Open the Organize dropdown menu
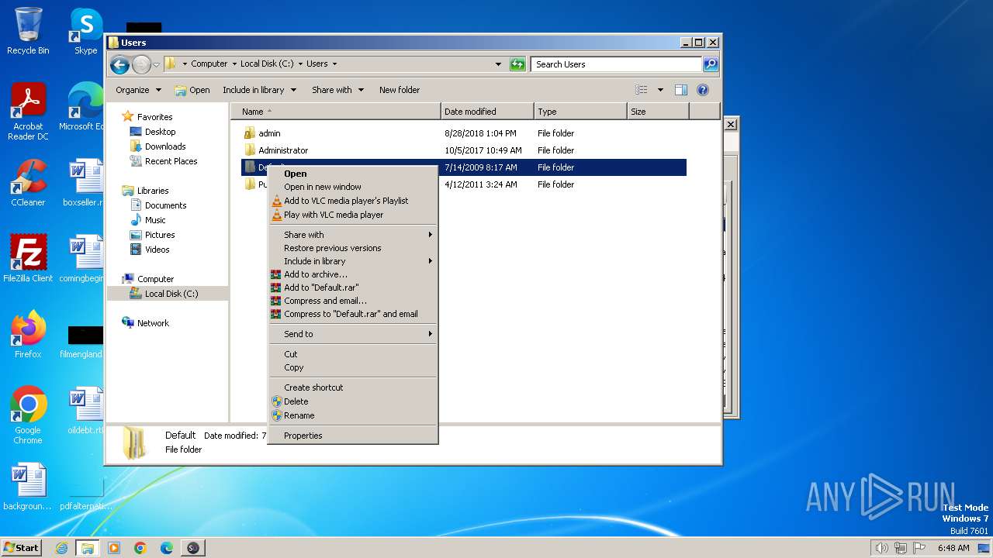 (138, 90)
